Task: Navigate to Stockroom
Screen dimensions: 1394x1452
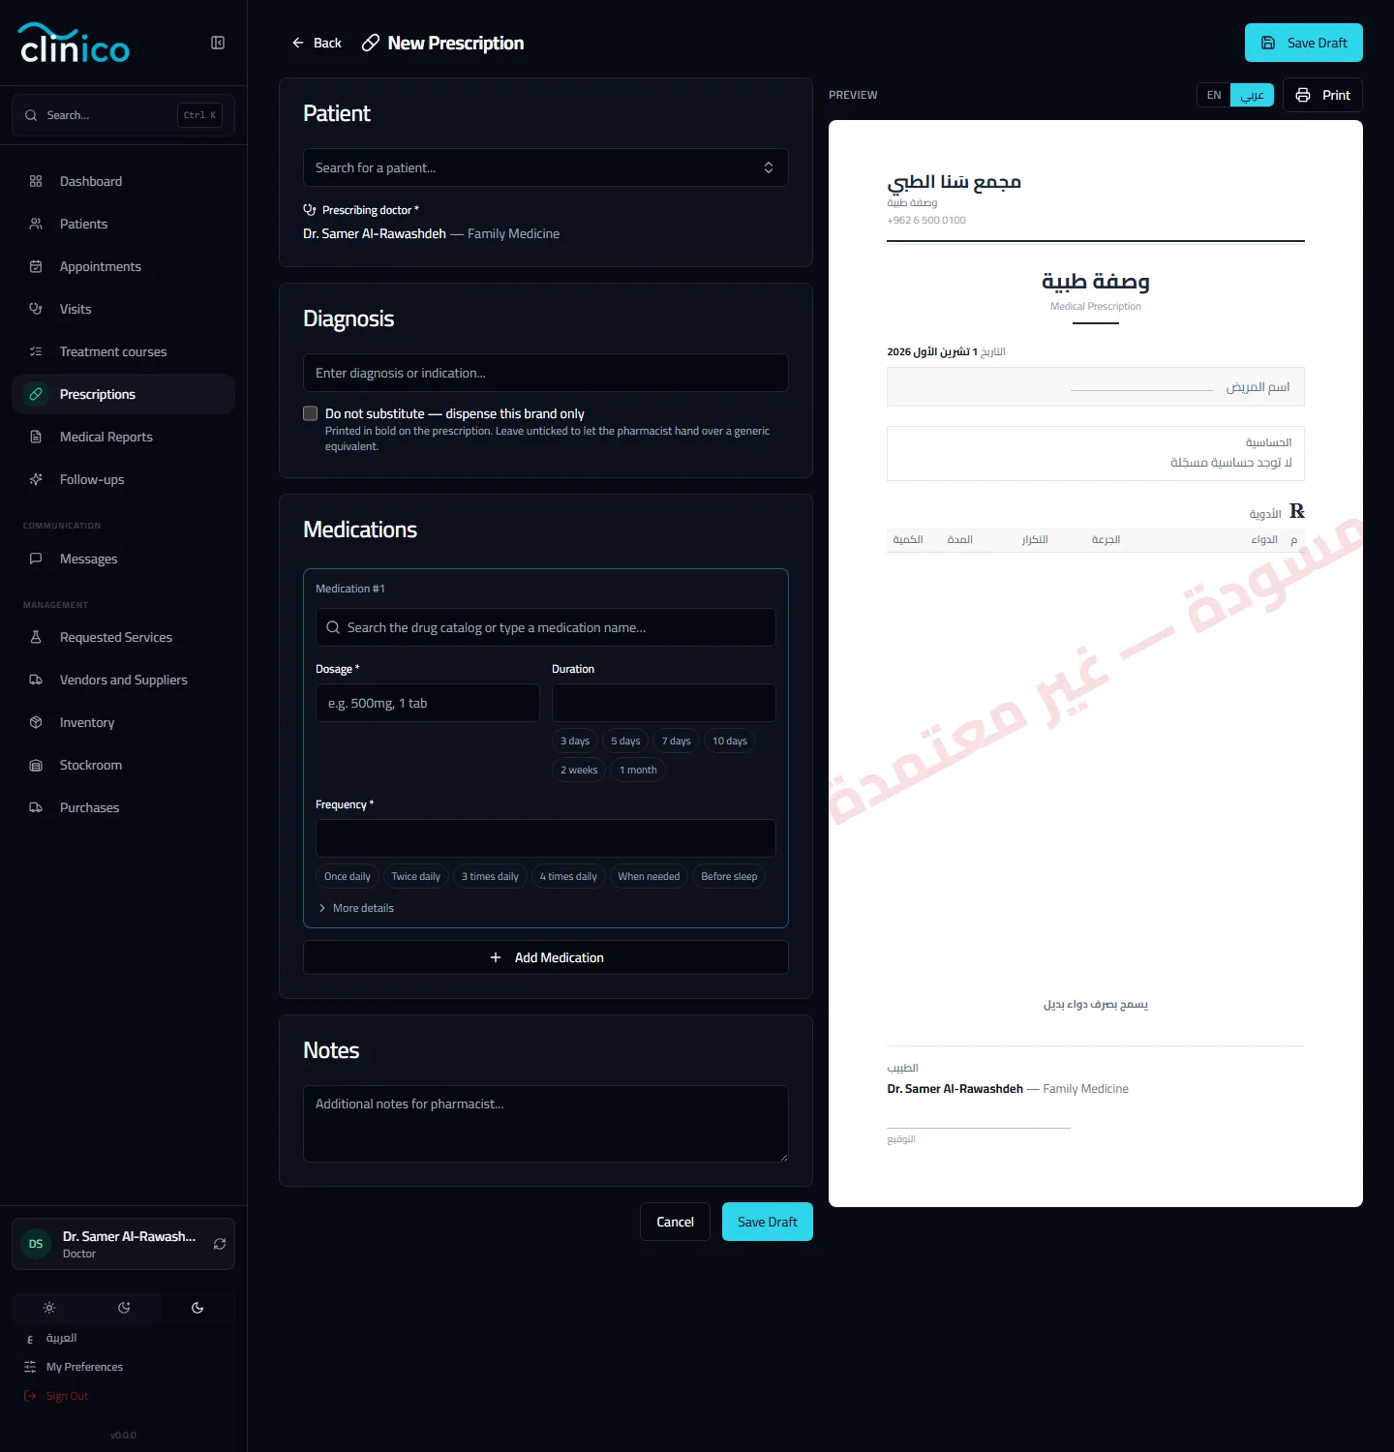Action: [x=123, y=765]
